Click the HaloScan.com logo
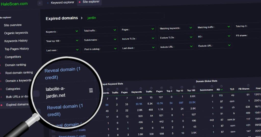Image resolution: width=261 pixels, height=137 pixels. point(14,4)
